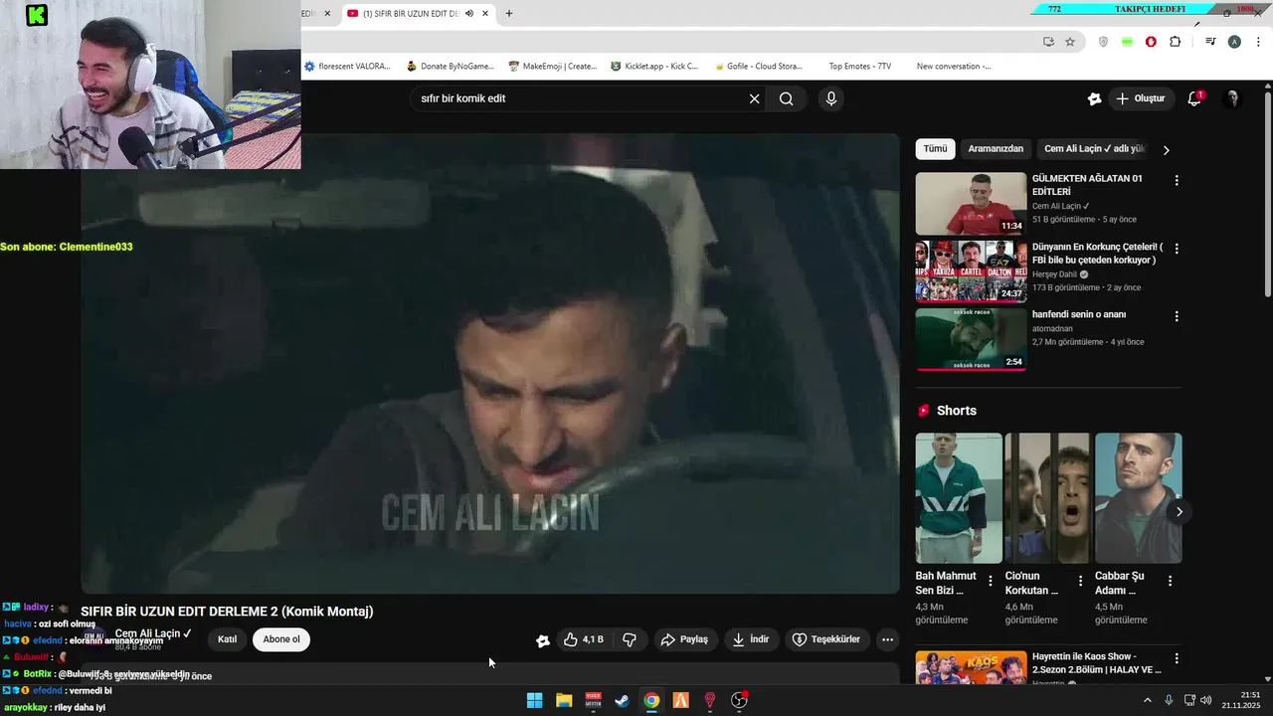The image size is (1273, 716).
Task: Open a new tab with plus button
Action: (509, 14)
